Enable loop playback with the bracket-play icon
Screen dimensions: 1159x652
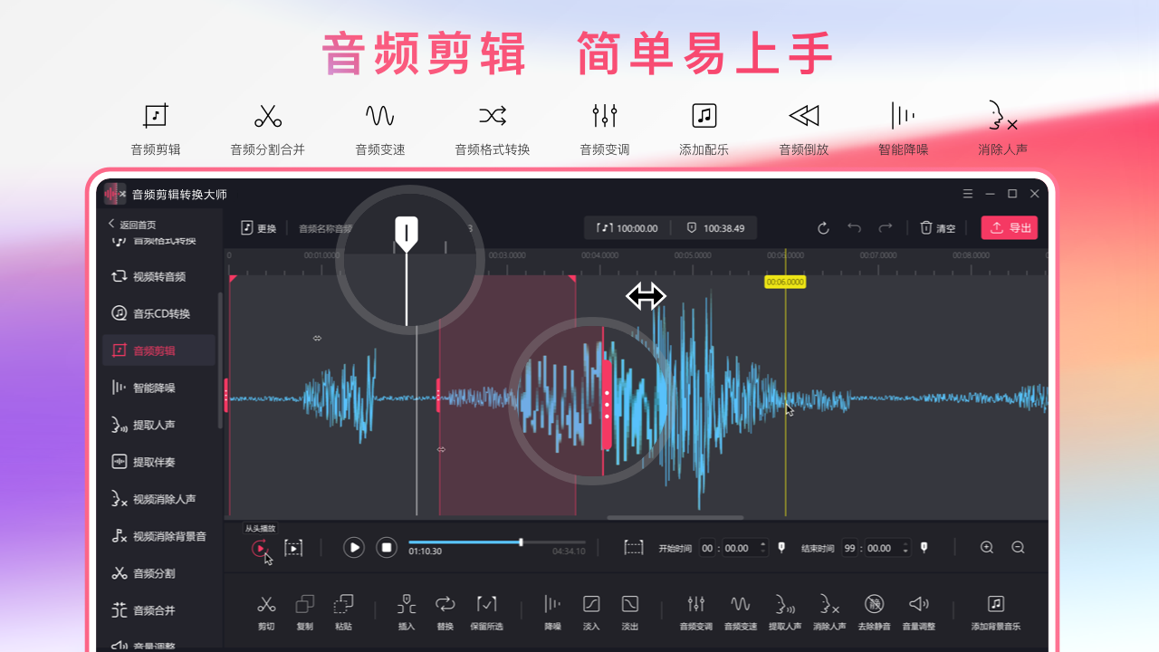click(293, 547)
